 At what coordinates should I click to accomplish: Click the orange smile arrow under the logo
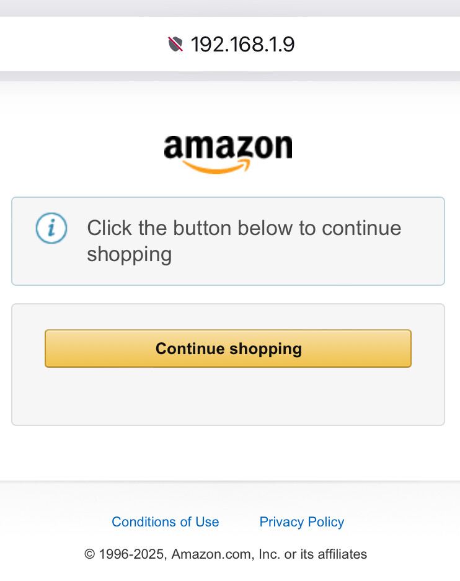tap(217, 167)
